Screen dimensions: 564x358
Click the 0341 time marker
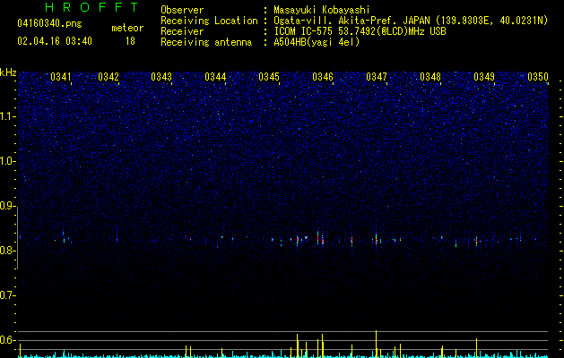61,77
